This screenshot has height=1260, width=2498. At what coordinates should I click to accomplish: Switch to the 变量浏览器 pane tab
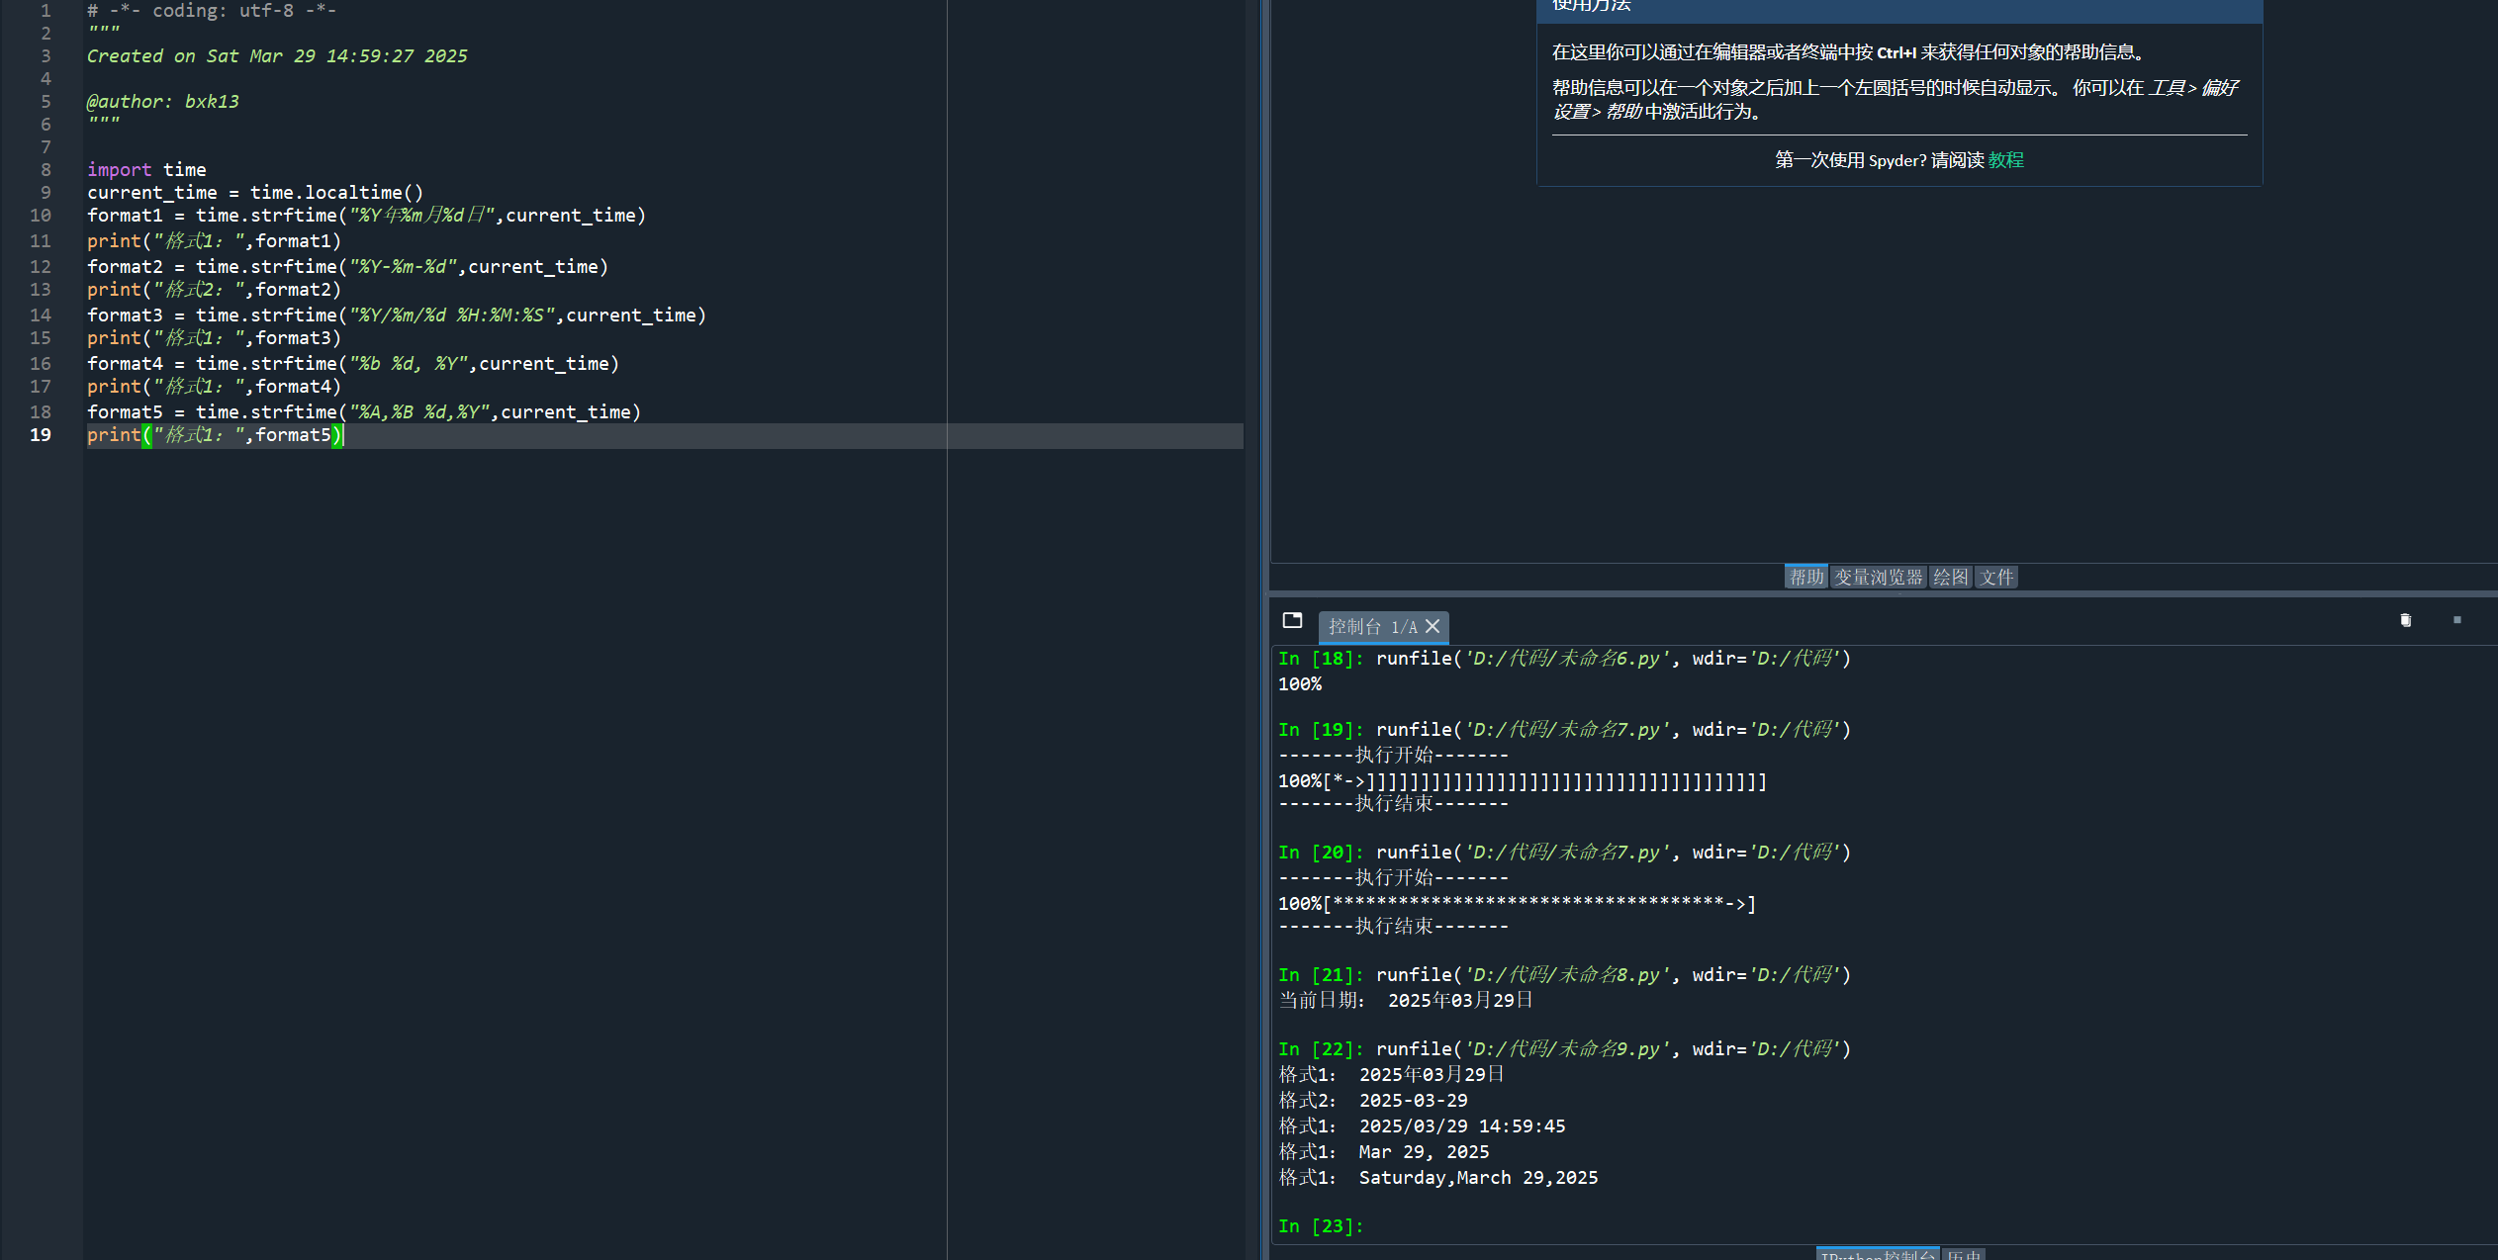pyautogui.click(x=1878, y=577)
